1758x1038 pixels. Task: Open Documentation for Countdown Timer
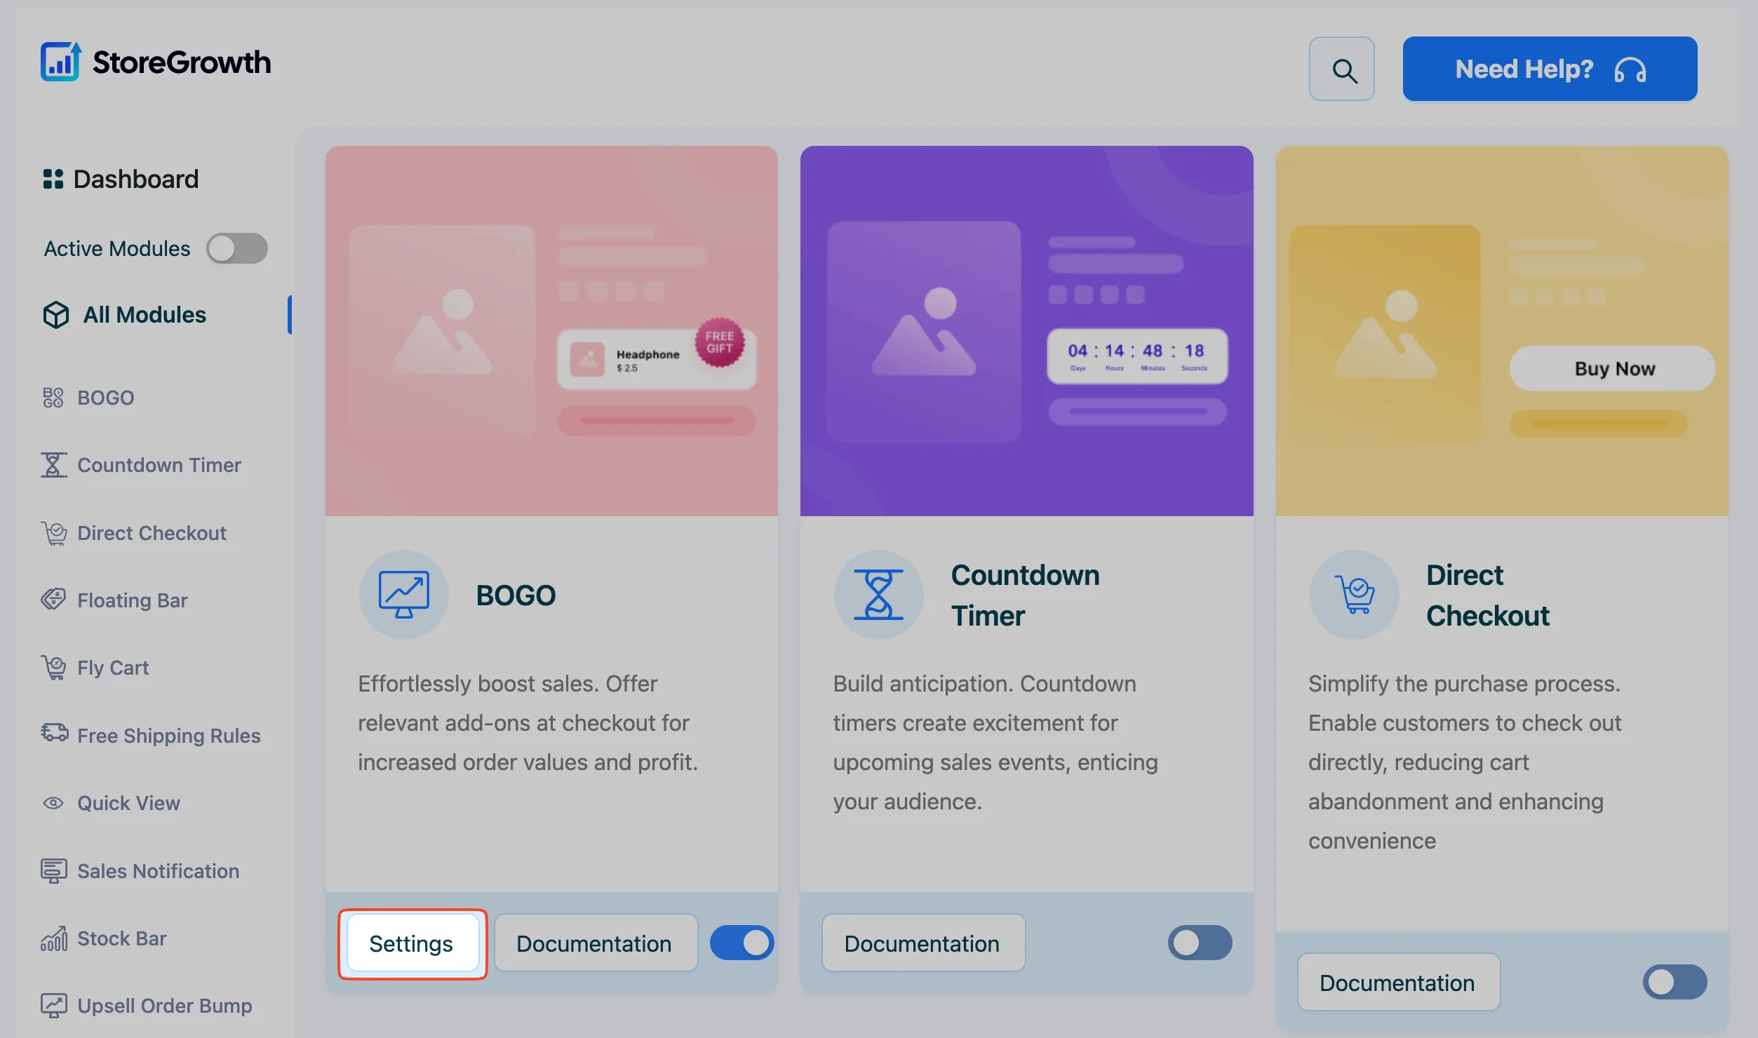tap(923, 943)
